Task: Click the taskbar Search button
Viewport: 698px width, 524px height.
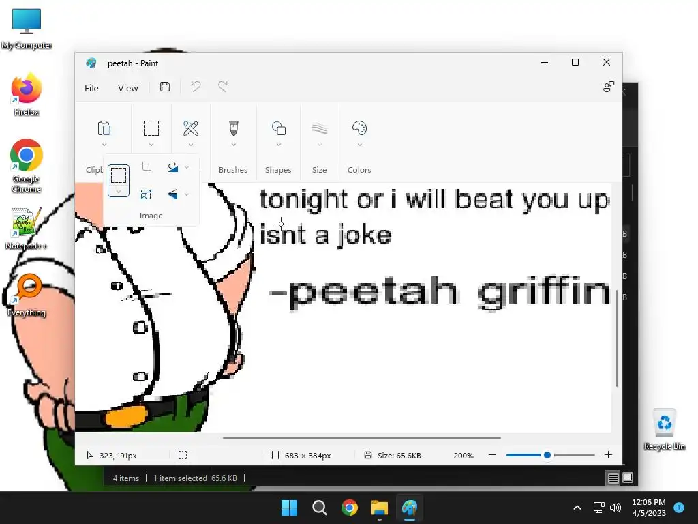Action: click(319, 508)
